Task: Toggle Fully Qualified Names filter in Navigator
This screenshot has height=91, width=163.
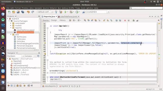Action: [24, 85]
